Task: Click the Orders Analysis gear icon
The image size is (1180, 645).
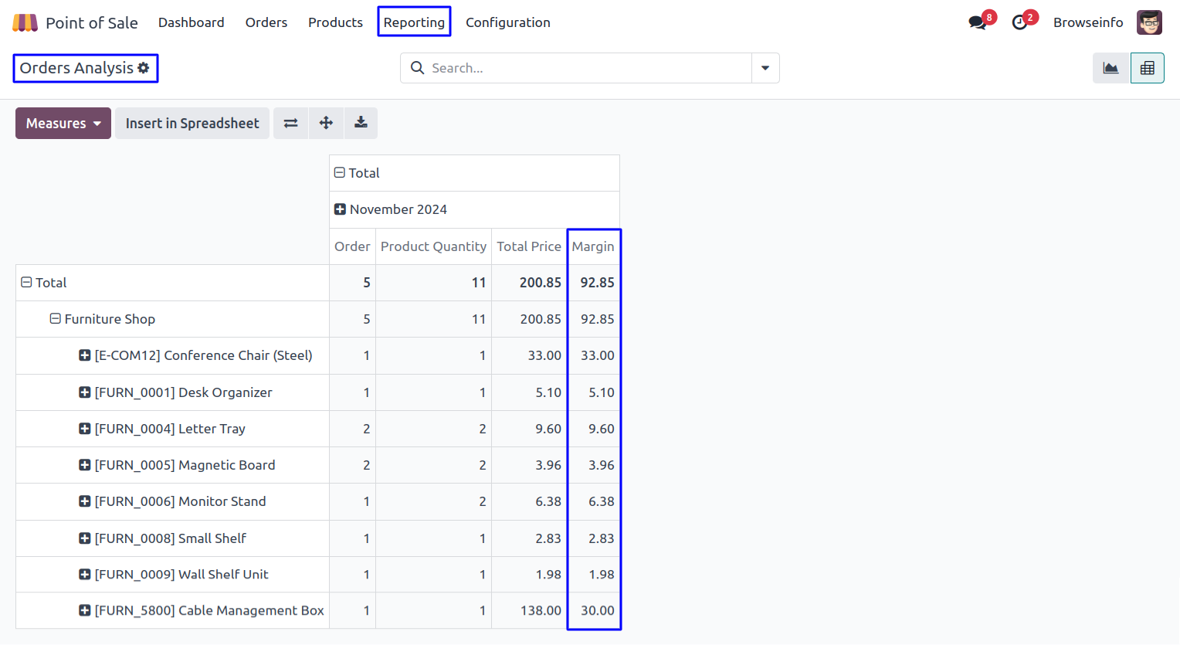Action: (144, 68)
